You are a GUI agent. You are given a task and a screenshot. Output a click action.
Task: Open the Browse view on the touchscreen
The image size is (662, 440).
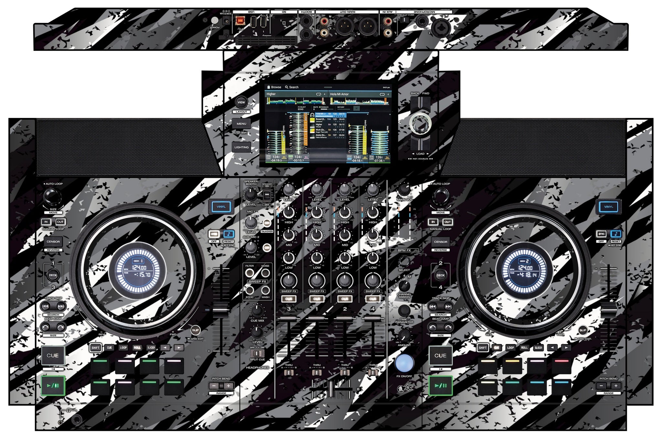click(x=274, y=87)
